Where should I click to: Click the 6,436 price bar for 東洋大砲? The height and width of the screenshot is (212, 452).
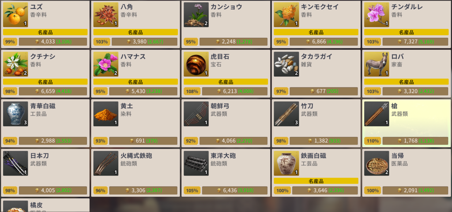tap(235, 190)
